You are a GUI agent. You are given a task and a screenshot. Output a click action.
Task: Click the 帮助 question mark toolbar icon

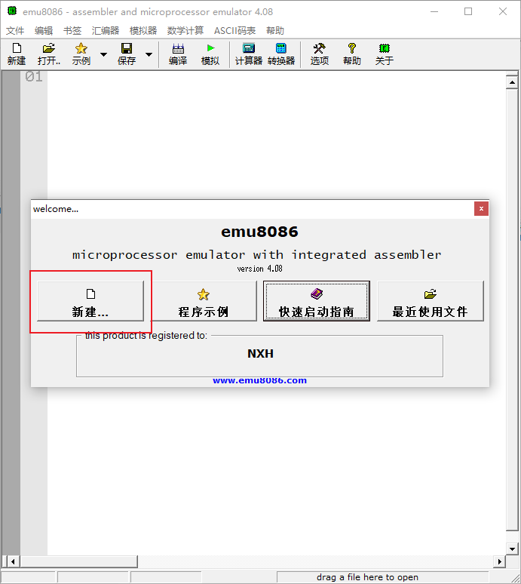point(351,54)
